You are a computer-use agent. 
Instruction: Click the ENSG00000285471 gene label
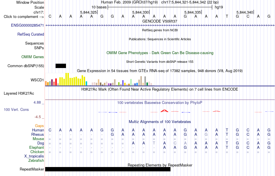point(27,25)
